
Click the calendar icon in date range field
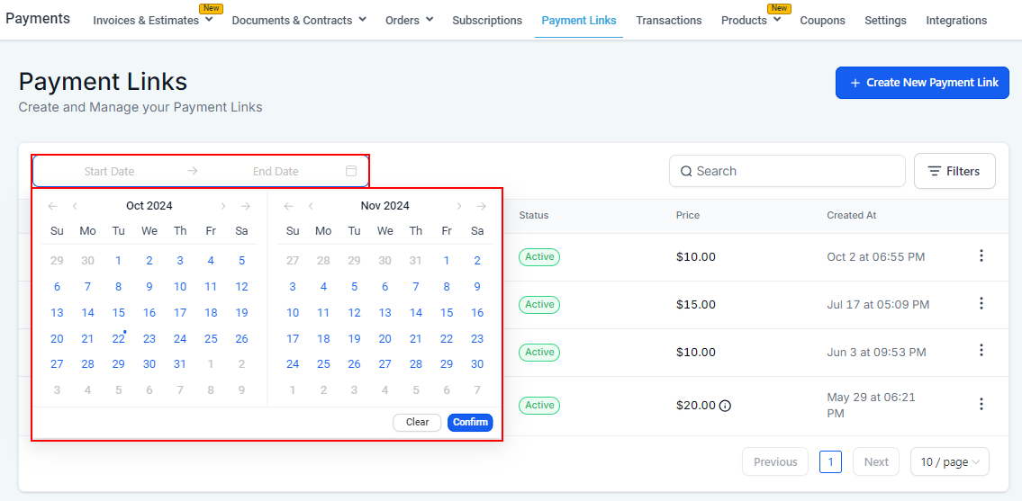click(351, 171)
